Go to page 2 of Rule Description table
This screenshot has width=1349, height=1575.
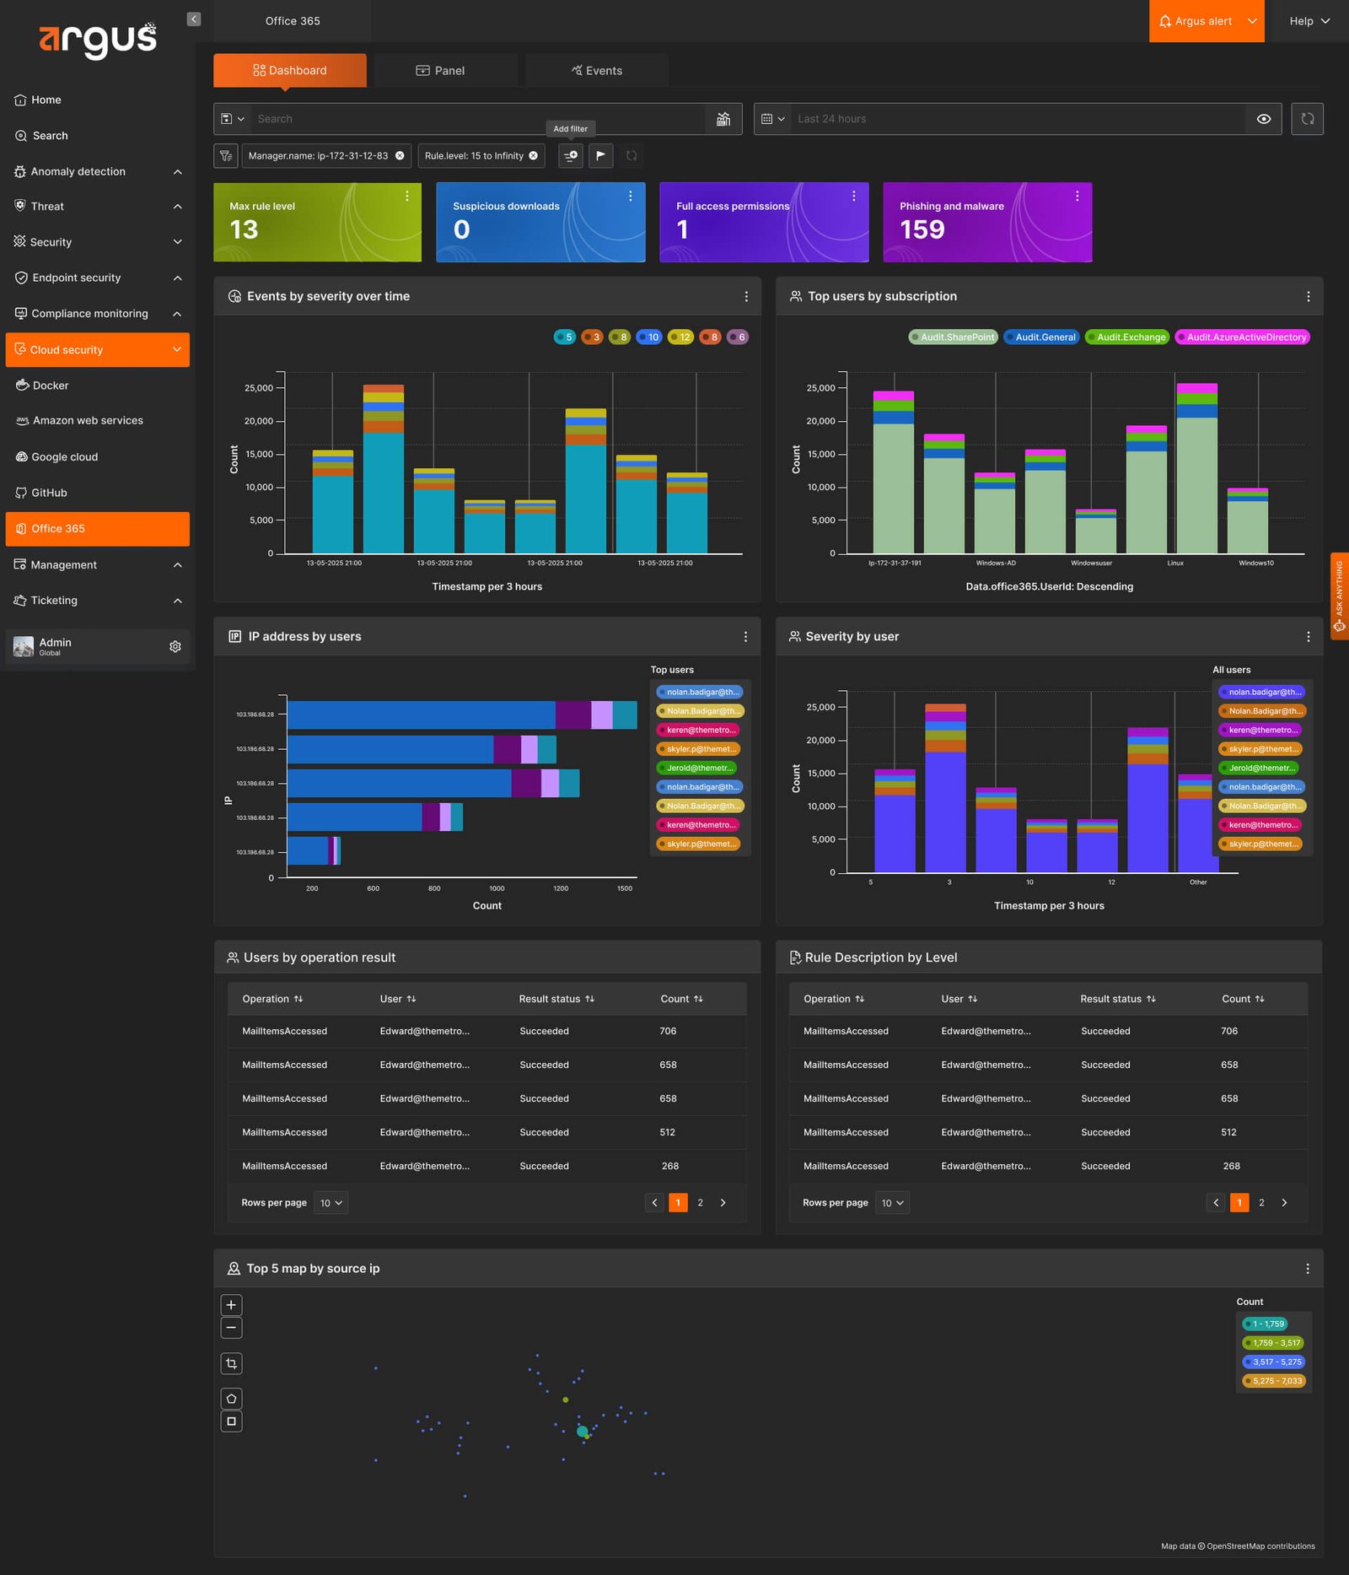(1261, 1203)
